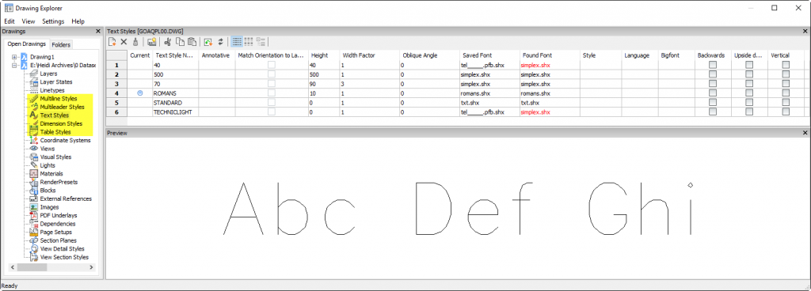Image resolution: width=811 pixels, height=291 pixels.
Task: Click the New text style toolbar icon
Action: coord(112,42)
